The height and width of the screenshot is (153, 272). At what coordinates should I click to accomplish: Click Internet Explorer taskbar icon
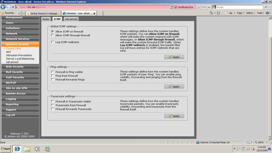tap(17, 149)
